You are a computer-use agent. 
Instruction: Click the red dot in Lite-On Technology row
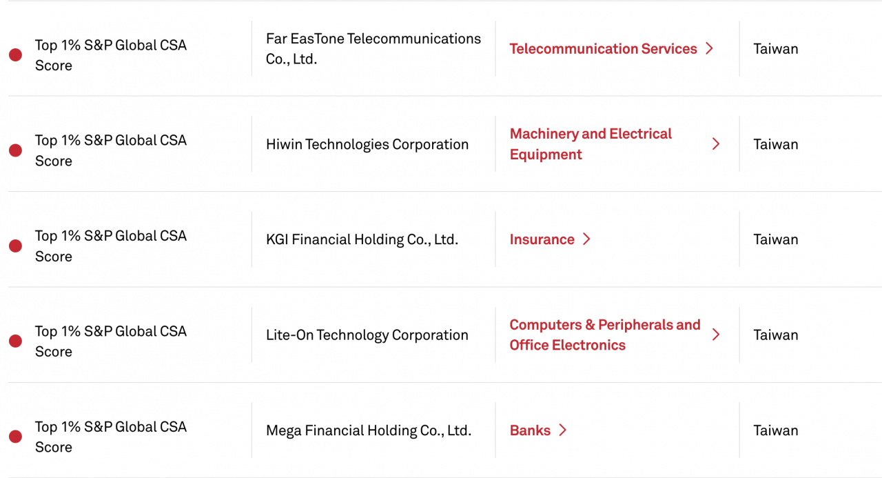click(15, 341)
